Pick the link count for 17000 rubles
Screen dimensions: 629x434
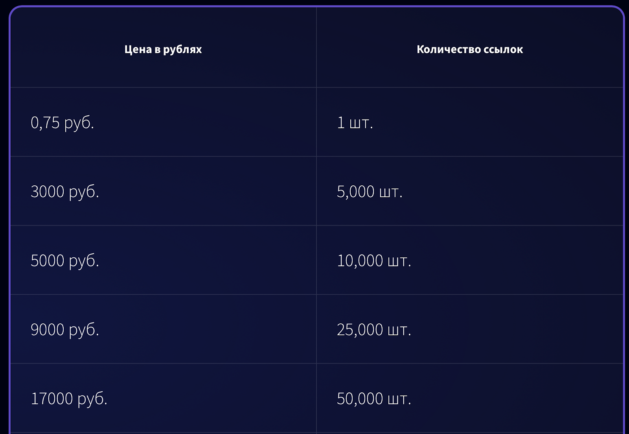tap(374, 399)
